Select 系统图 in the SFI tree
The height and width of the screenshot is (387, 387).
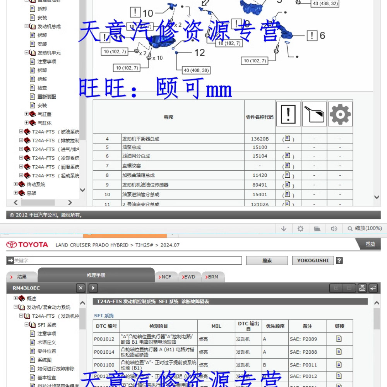click(x=45, y=360)
